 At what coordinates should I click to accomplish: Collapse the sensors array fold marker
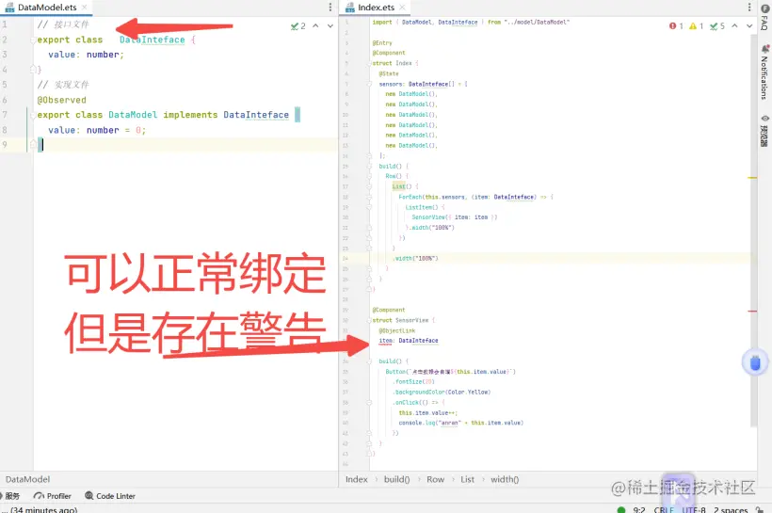pyautogui.click(x=369, y=84)
